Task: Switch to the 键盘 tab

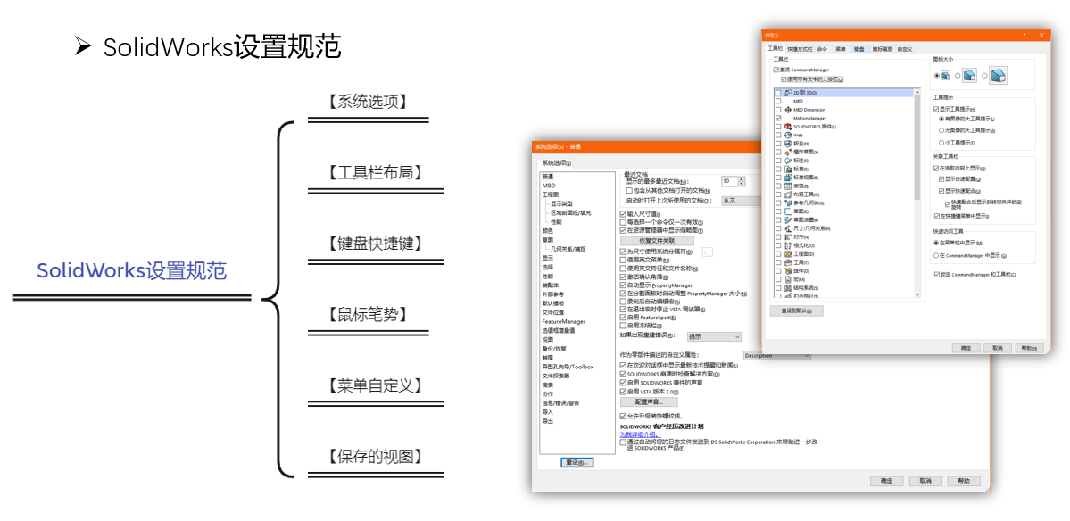Action: tap(858, 49)
